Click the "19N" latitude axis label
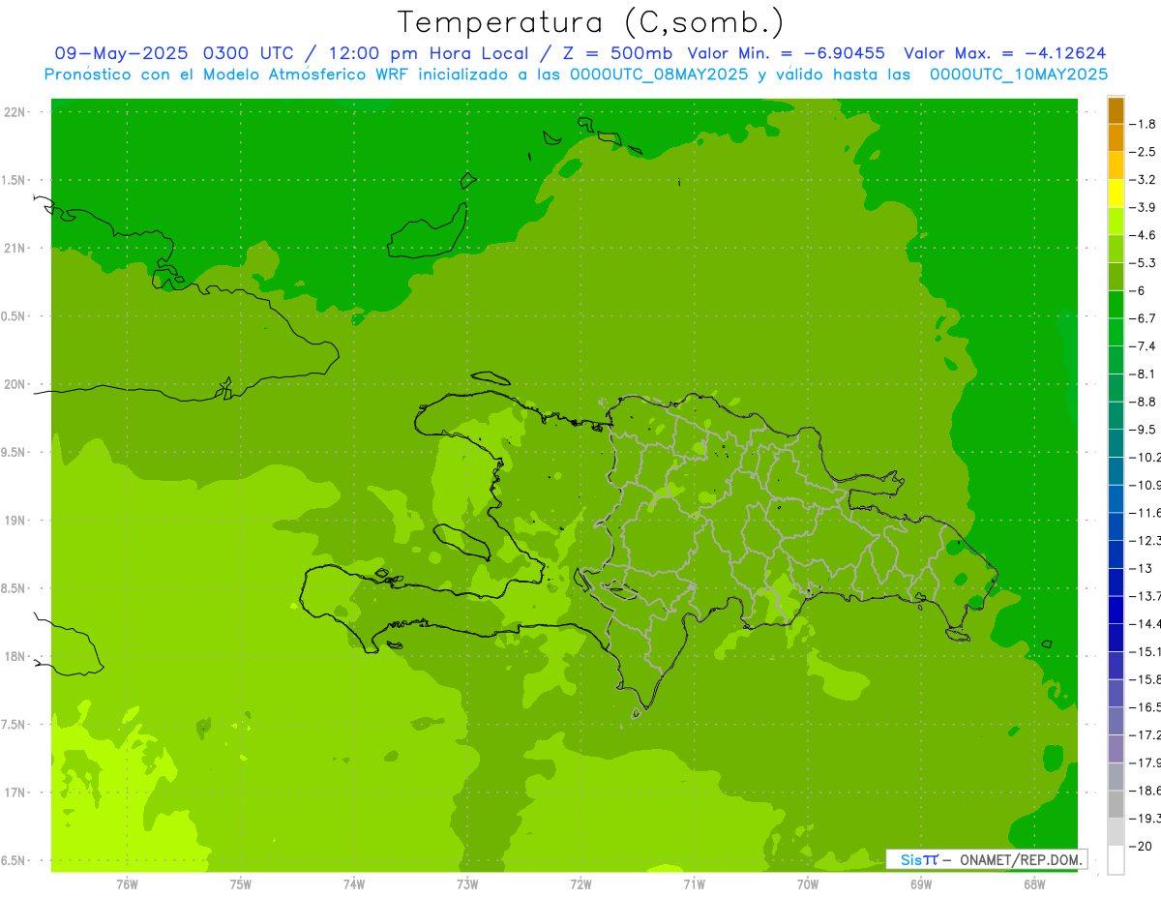 click(15, 521)
